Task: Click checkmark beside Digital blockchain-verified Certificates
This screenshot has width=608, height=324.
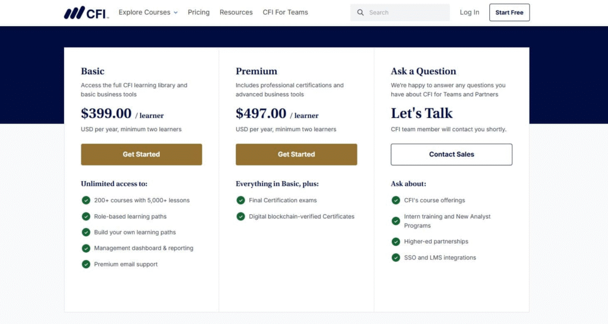Action: [x=240, y=216]
